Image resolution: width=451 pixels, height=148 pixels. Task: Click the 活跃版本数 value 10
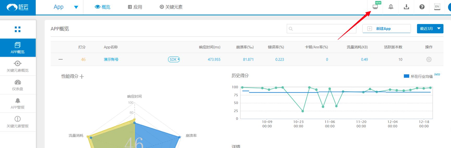pyautogui.click(x=400, y=59)
